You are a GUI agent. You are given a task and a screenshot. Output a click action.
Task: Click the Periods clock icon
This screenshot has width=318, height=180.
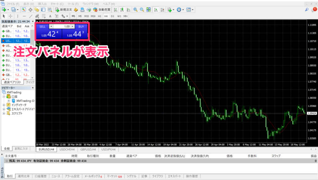coord(179,10)
